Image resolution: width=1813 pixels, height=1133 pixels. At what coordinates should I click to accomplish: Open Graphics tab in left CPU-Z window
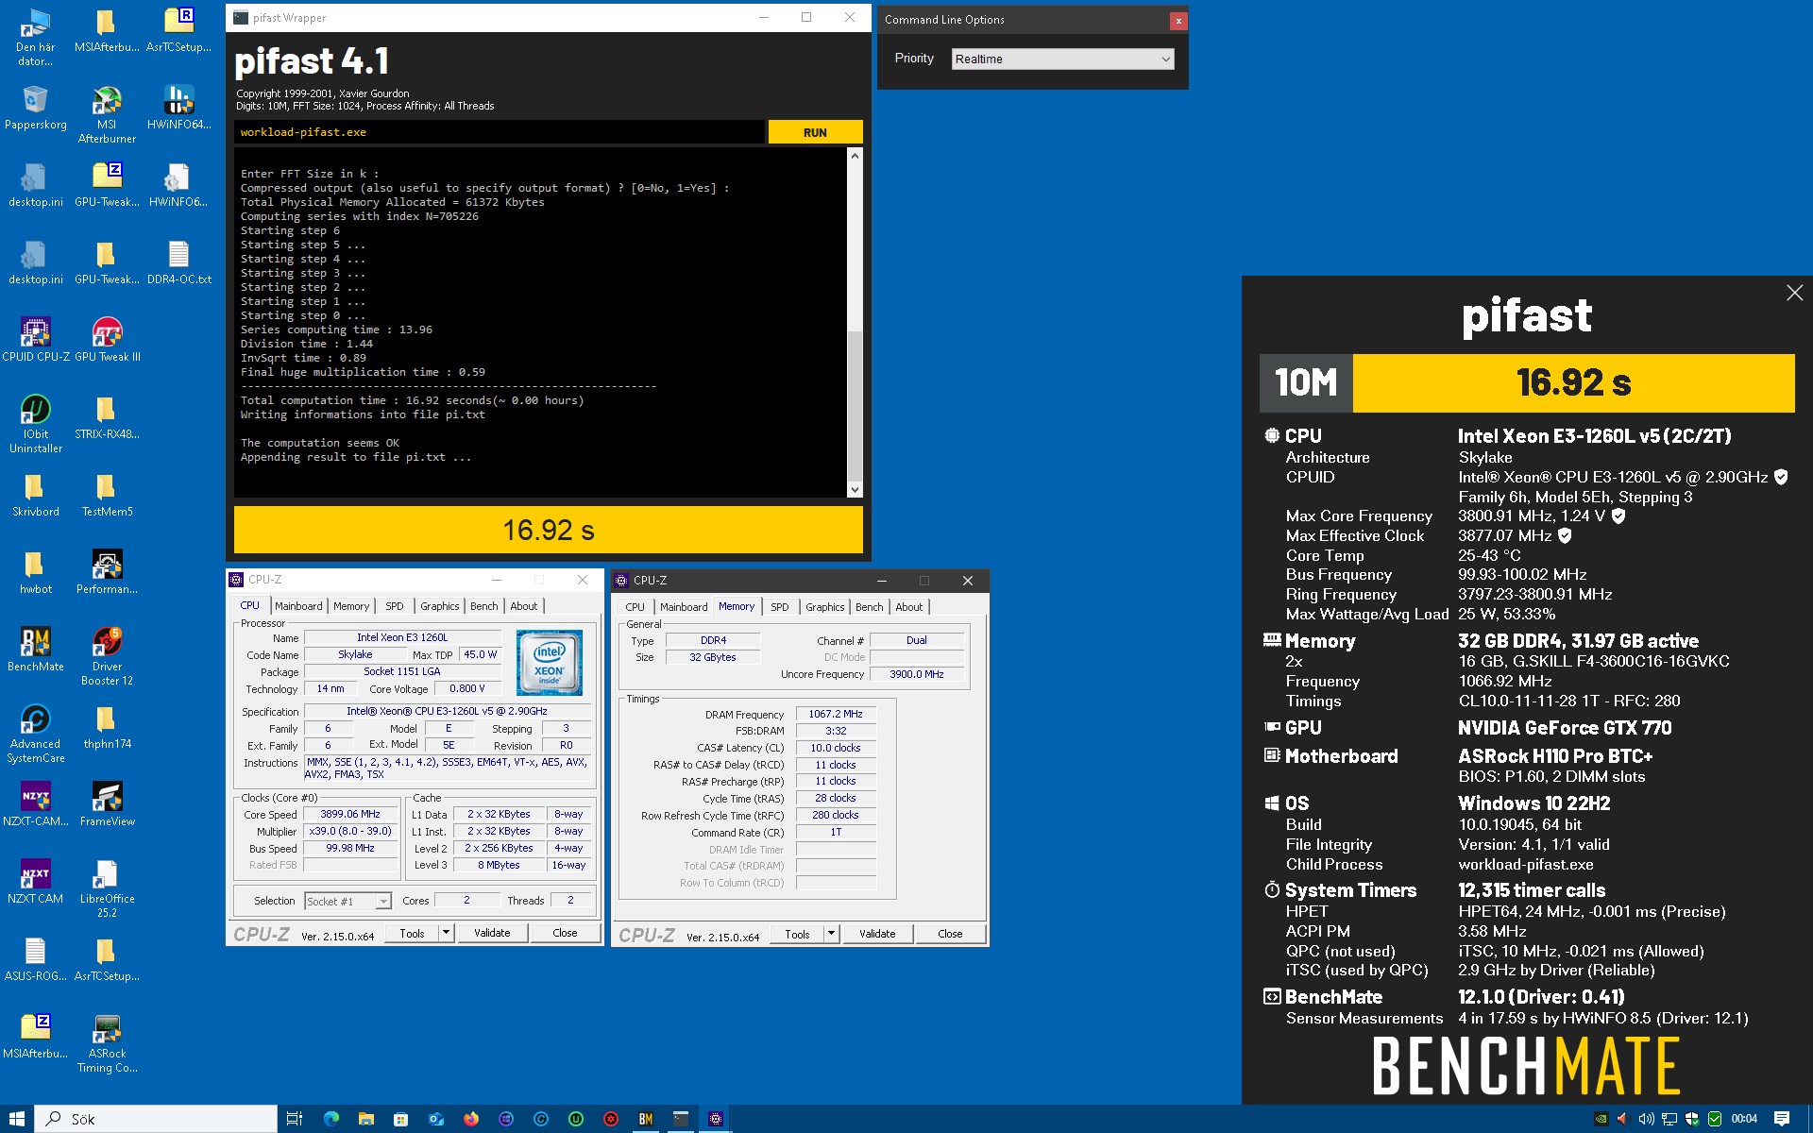[440, 606]
